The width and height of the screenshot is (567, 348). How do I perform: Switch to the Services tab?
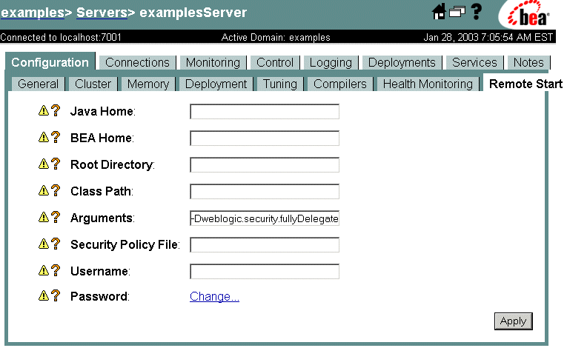[x=474, y=62]
